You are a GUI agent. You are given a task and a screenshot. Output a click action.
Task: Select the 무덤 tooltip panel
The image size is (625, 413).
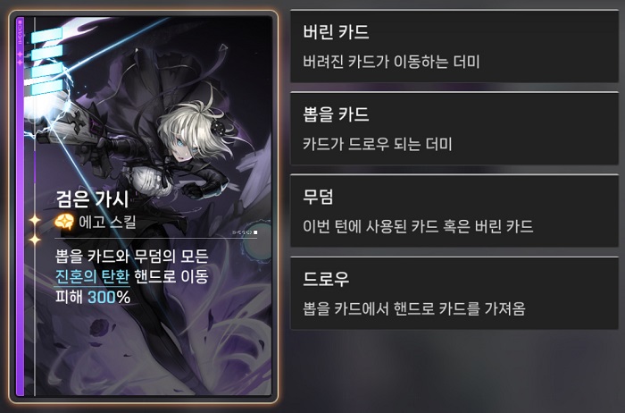point(454,211)
